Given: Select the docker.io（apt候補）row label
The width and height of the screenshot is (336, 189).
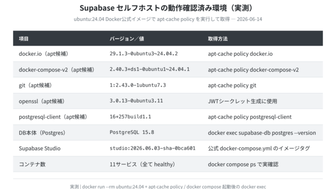Looking at the screenshot, I should [44, 54].
